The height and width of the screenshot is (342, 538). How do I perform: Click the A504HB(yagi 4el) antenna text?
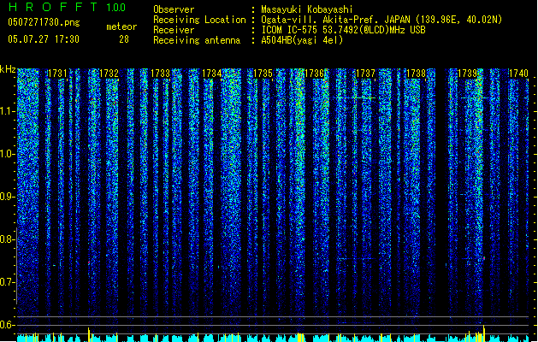302,40
